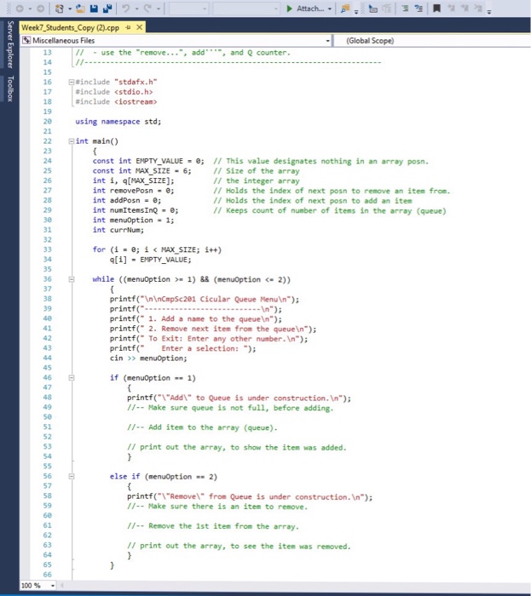Click the toolbar overflow arrow after Find in Files
Viewport: 531px width, 596px height.
356,11
